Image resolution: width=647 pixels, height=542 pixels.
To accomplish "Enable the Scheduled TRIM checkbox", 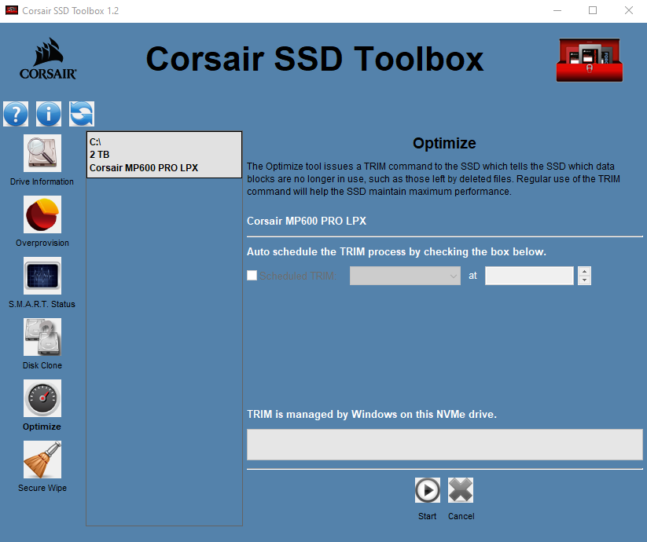I will pyautogui.click(x=252, y=276).
